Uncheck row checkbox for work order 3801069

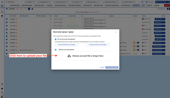7,29
